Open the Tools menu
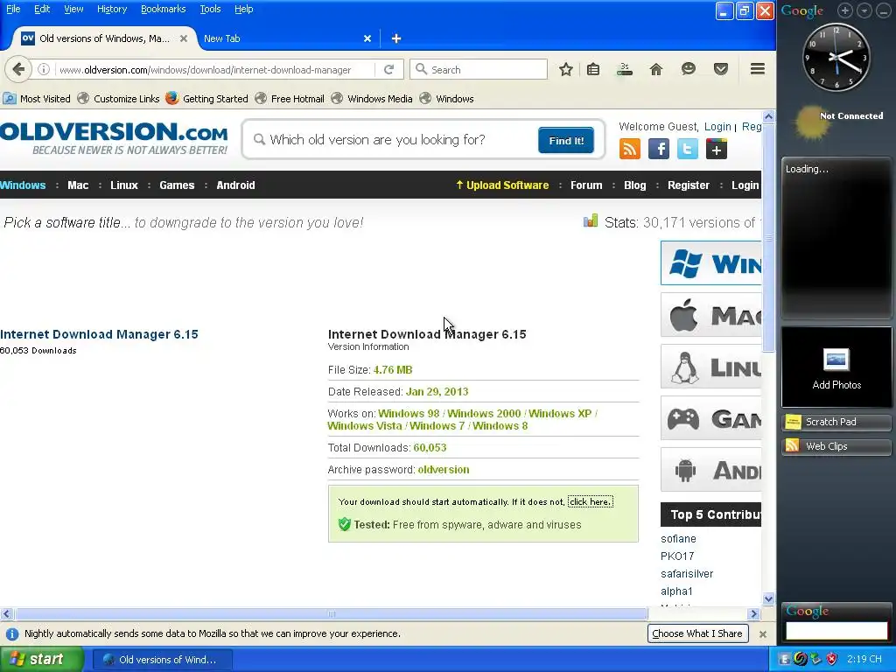896x672 pixels. coord(210,9)
